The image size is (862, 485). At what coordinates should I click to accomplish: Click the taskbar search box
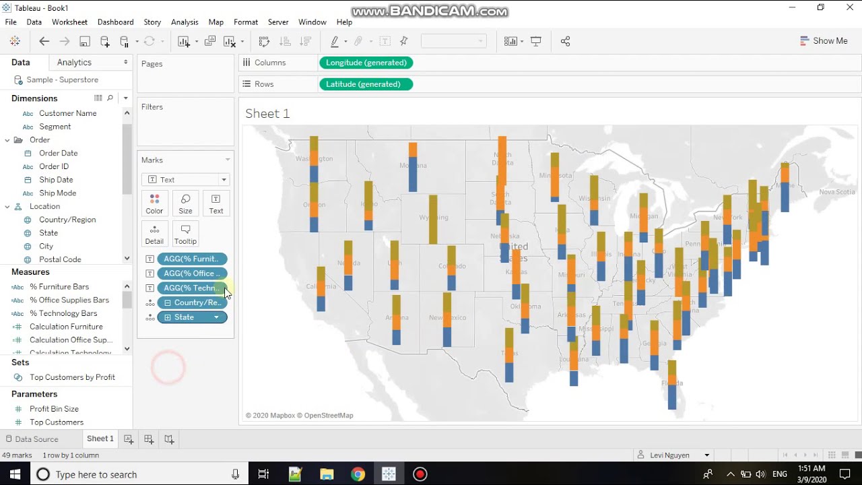[139, 474]
